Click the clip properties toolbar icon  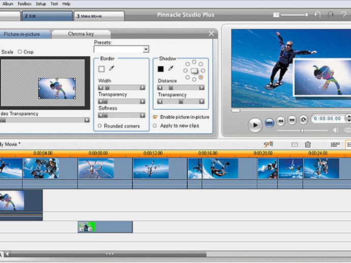pos(295,145)
